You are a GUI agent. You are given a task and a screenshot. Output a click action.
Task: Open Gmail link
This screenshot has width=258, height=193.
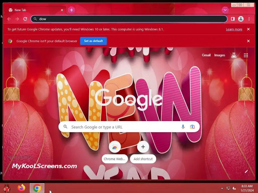tap(206, 55)
